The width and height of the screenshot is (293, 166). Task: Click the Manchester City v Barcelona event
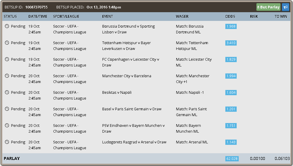[127, 76]
